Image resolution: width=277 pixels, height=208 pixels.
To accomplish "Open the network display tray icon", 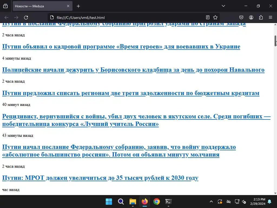I will pyautogui.click(x=237, y=201).
